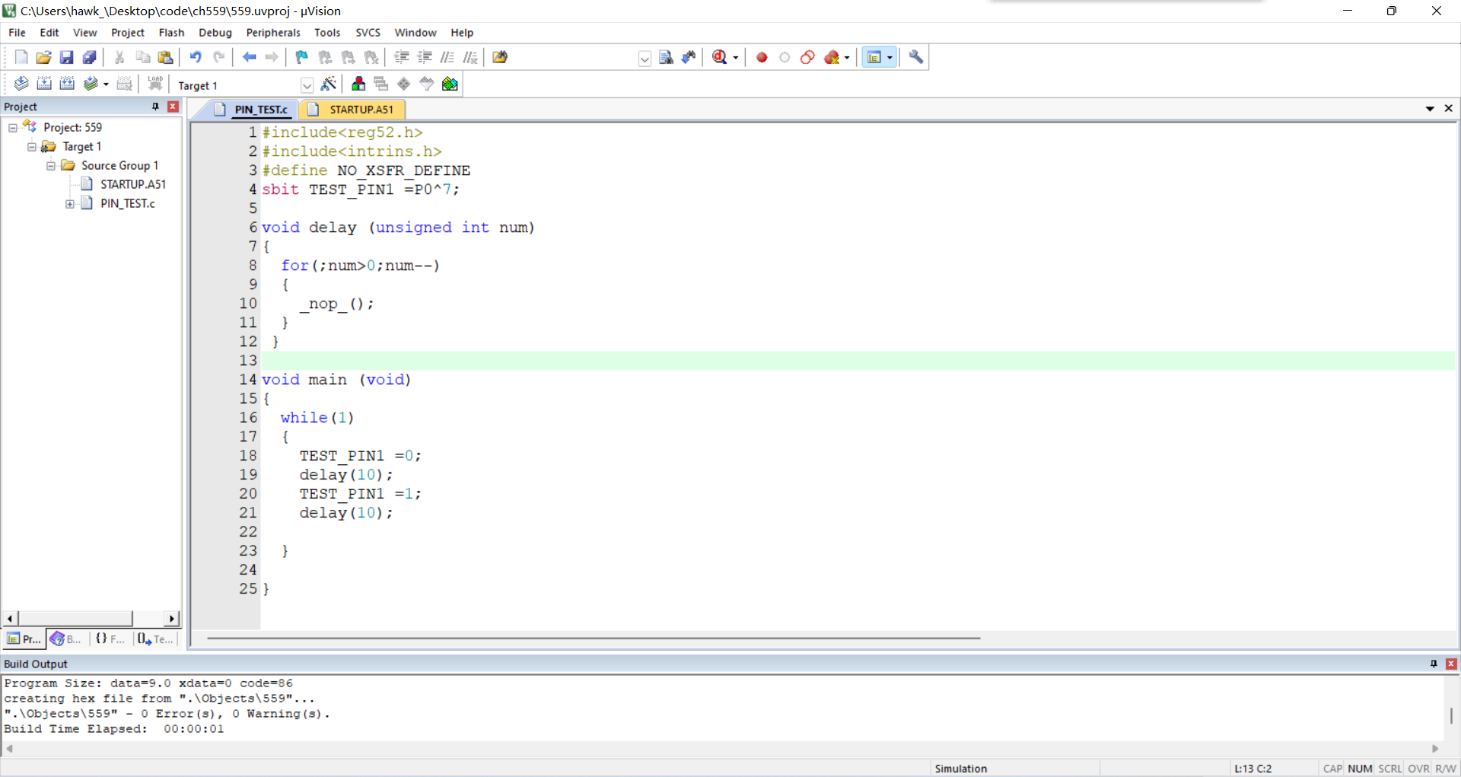Comment the selection with the comment icon
This screenshot has height=777, width=1461.
pyautogui.click(x=447, y=57)
